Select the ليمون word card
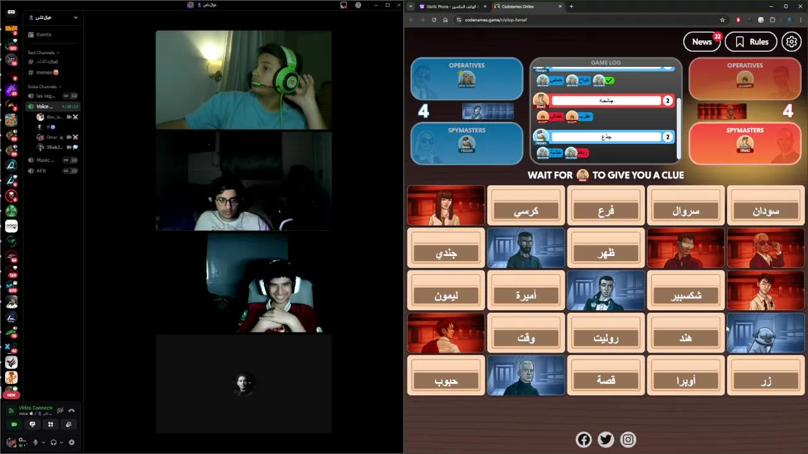Screen dimensions: 808x454 [446, 290]
